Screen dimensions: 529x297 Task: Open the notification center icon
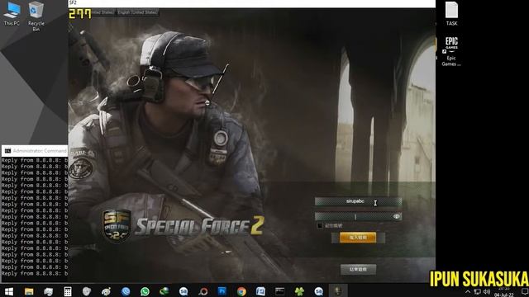tap(525, 291)
